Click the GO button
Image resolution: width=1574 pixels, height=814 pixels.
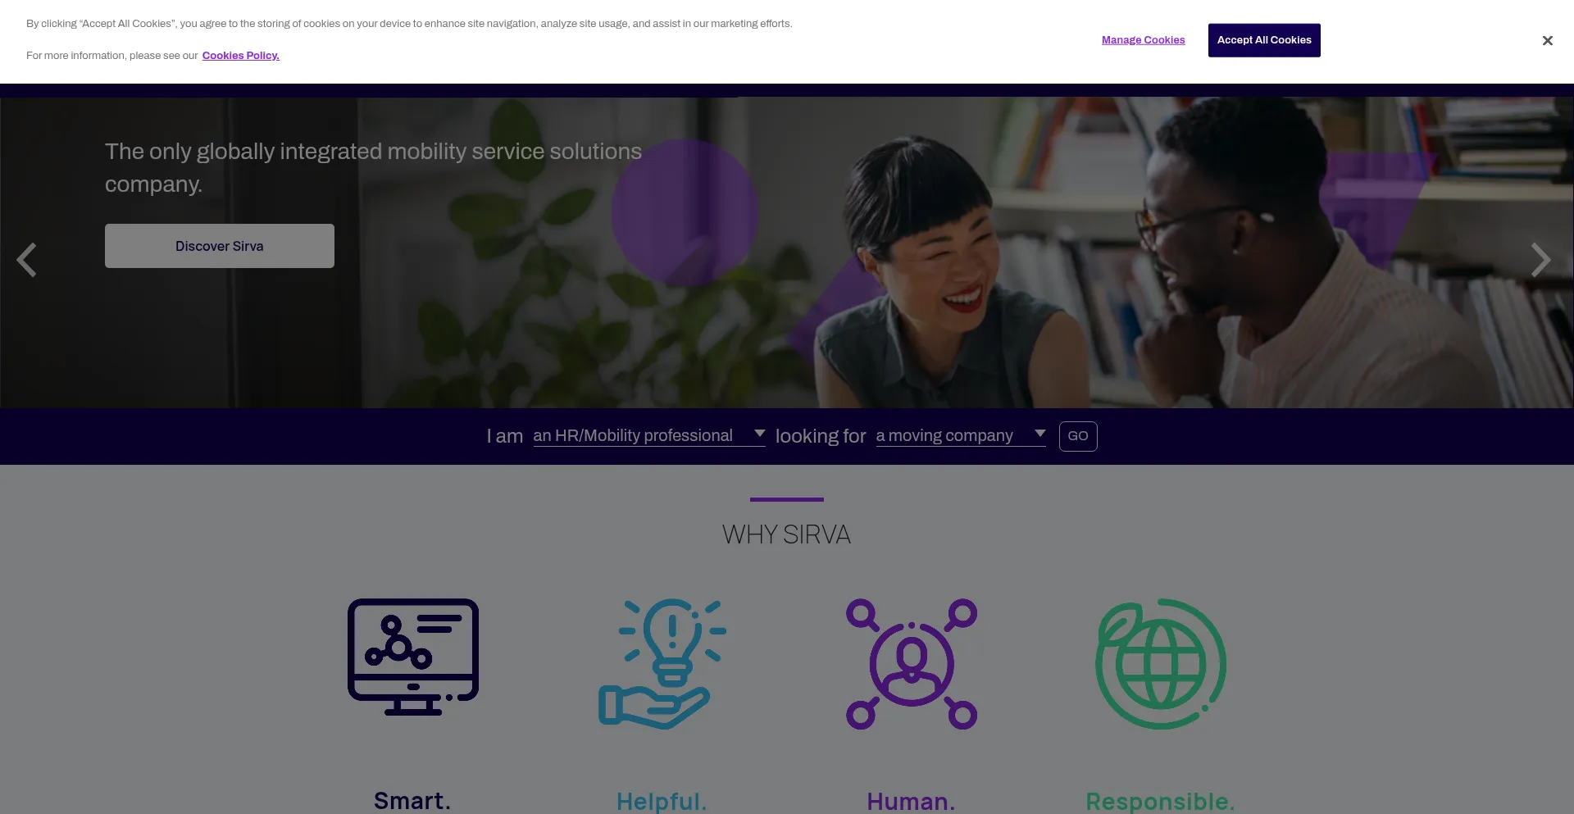[1078, 436]
